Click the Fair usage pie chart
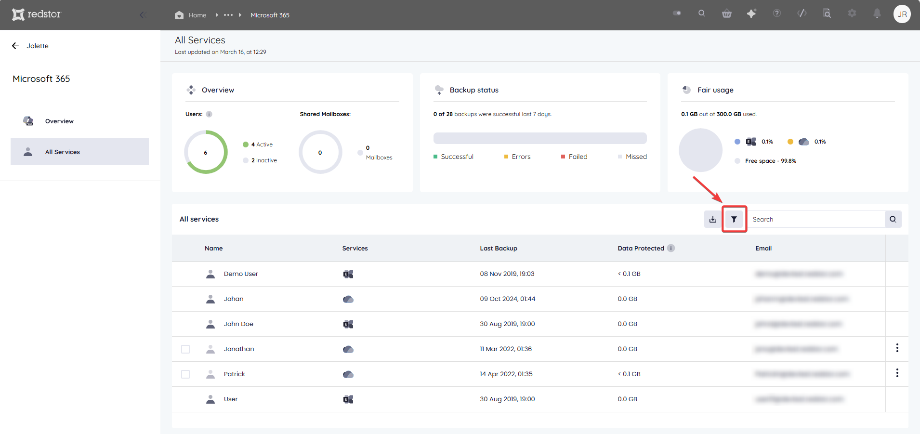 (x=701, y=150)
